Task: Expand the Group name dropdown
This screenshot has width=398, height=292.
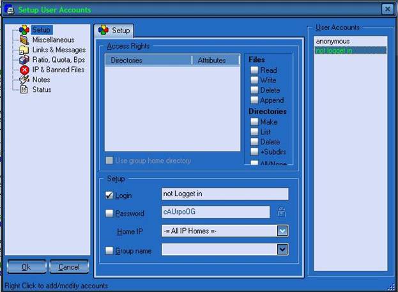Action: [282, 250]
